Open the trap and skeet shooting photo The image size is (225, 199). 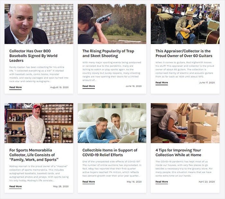point(112,24)
